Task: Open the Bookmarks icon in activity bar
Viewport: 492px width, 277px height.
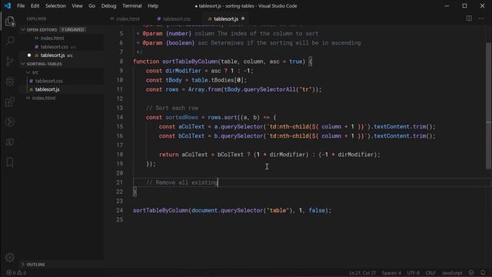Action: [x=10, y=162]
